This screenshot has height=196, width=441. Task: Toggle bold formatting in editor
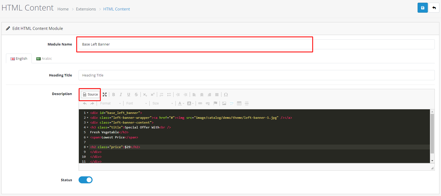(x=114, y=94)
